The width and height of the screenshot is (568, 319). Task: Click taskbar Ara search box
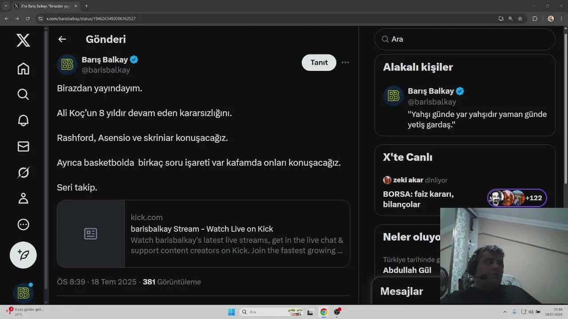point(272,312)
